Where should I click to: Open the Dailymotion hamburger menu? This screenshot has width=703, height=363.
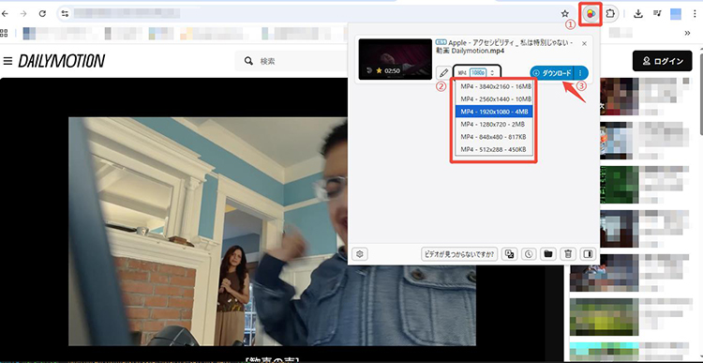(7, 61)
